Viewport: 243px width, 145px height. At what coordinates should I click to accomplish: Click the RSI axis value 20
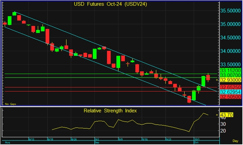coord(223,131)
